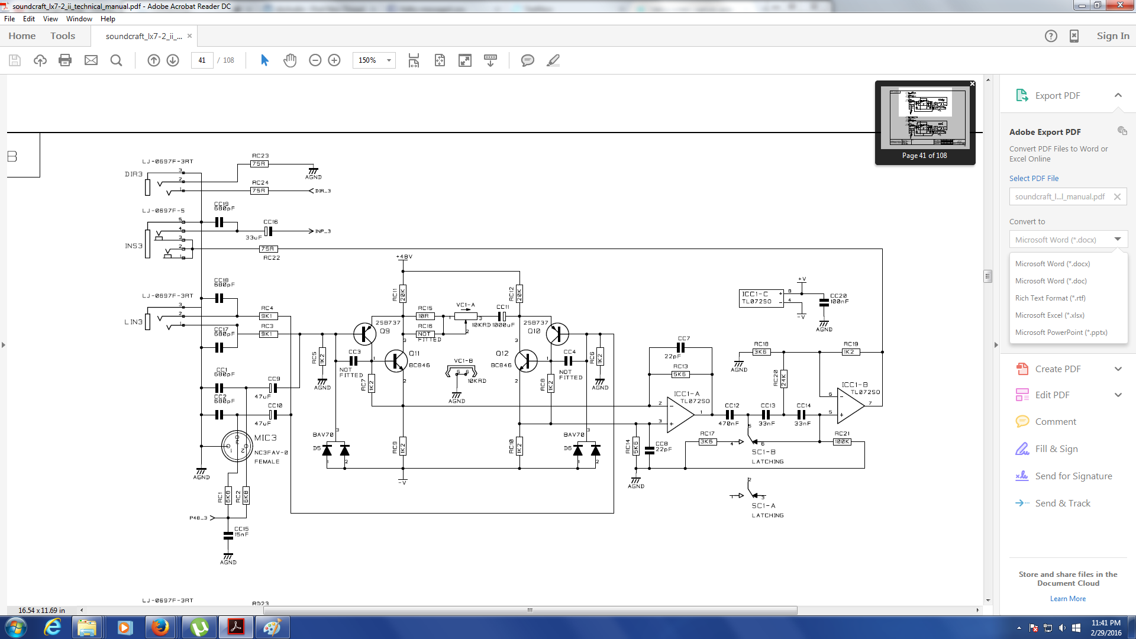Click the horizontal scrollbar thumb
The image size is (1136, 639).
[x=530, y=610]
